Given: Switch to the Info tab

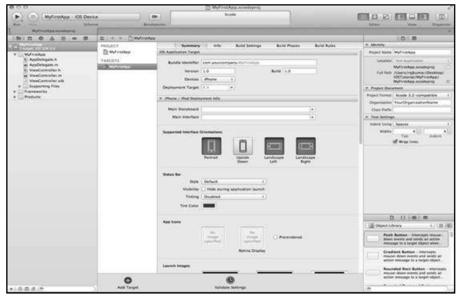Looking at the screenshot, I should [x=217, y=46].
